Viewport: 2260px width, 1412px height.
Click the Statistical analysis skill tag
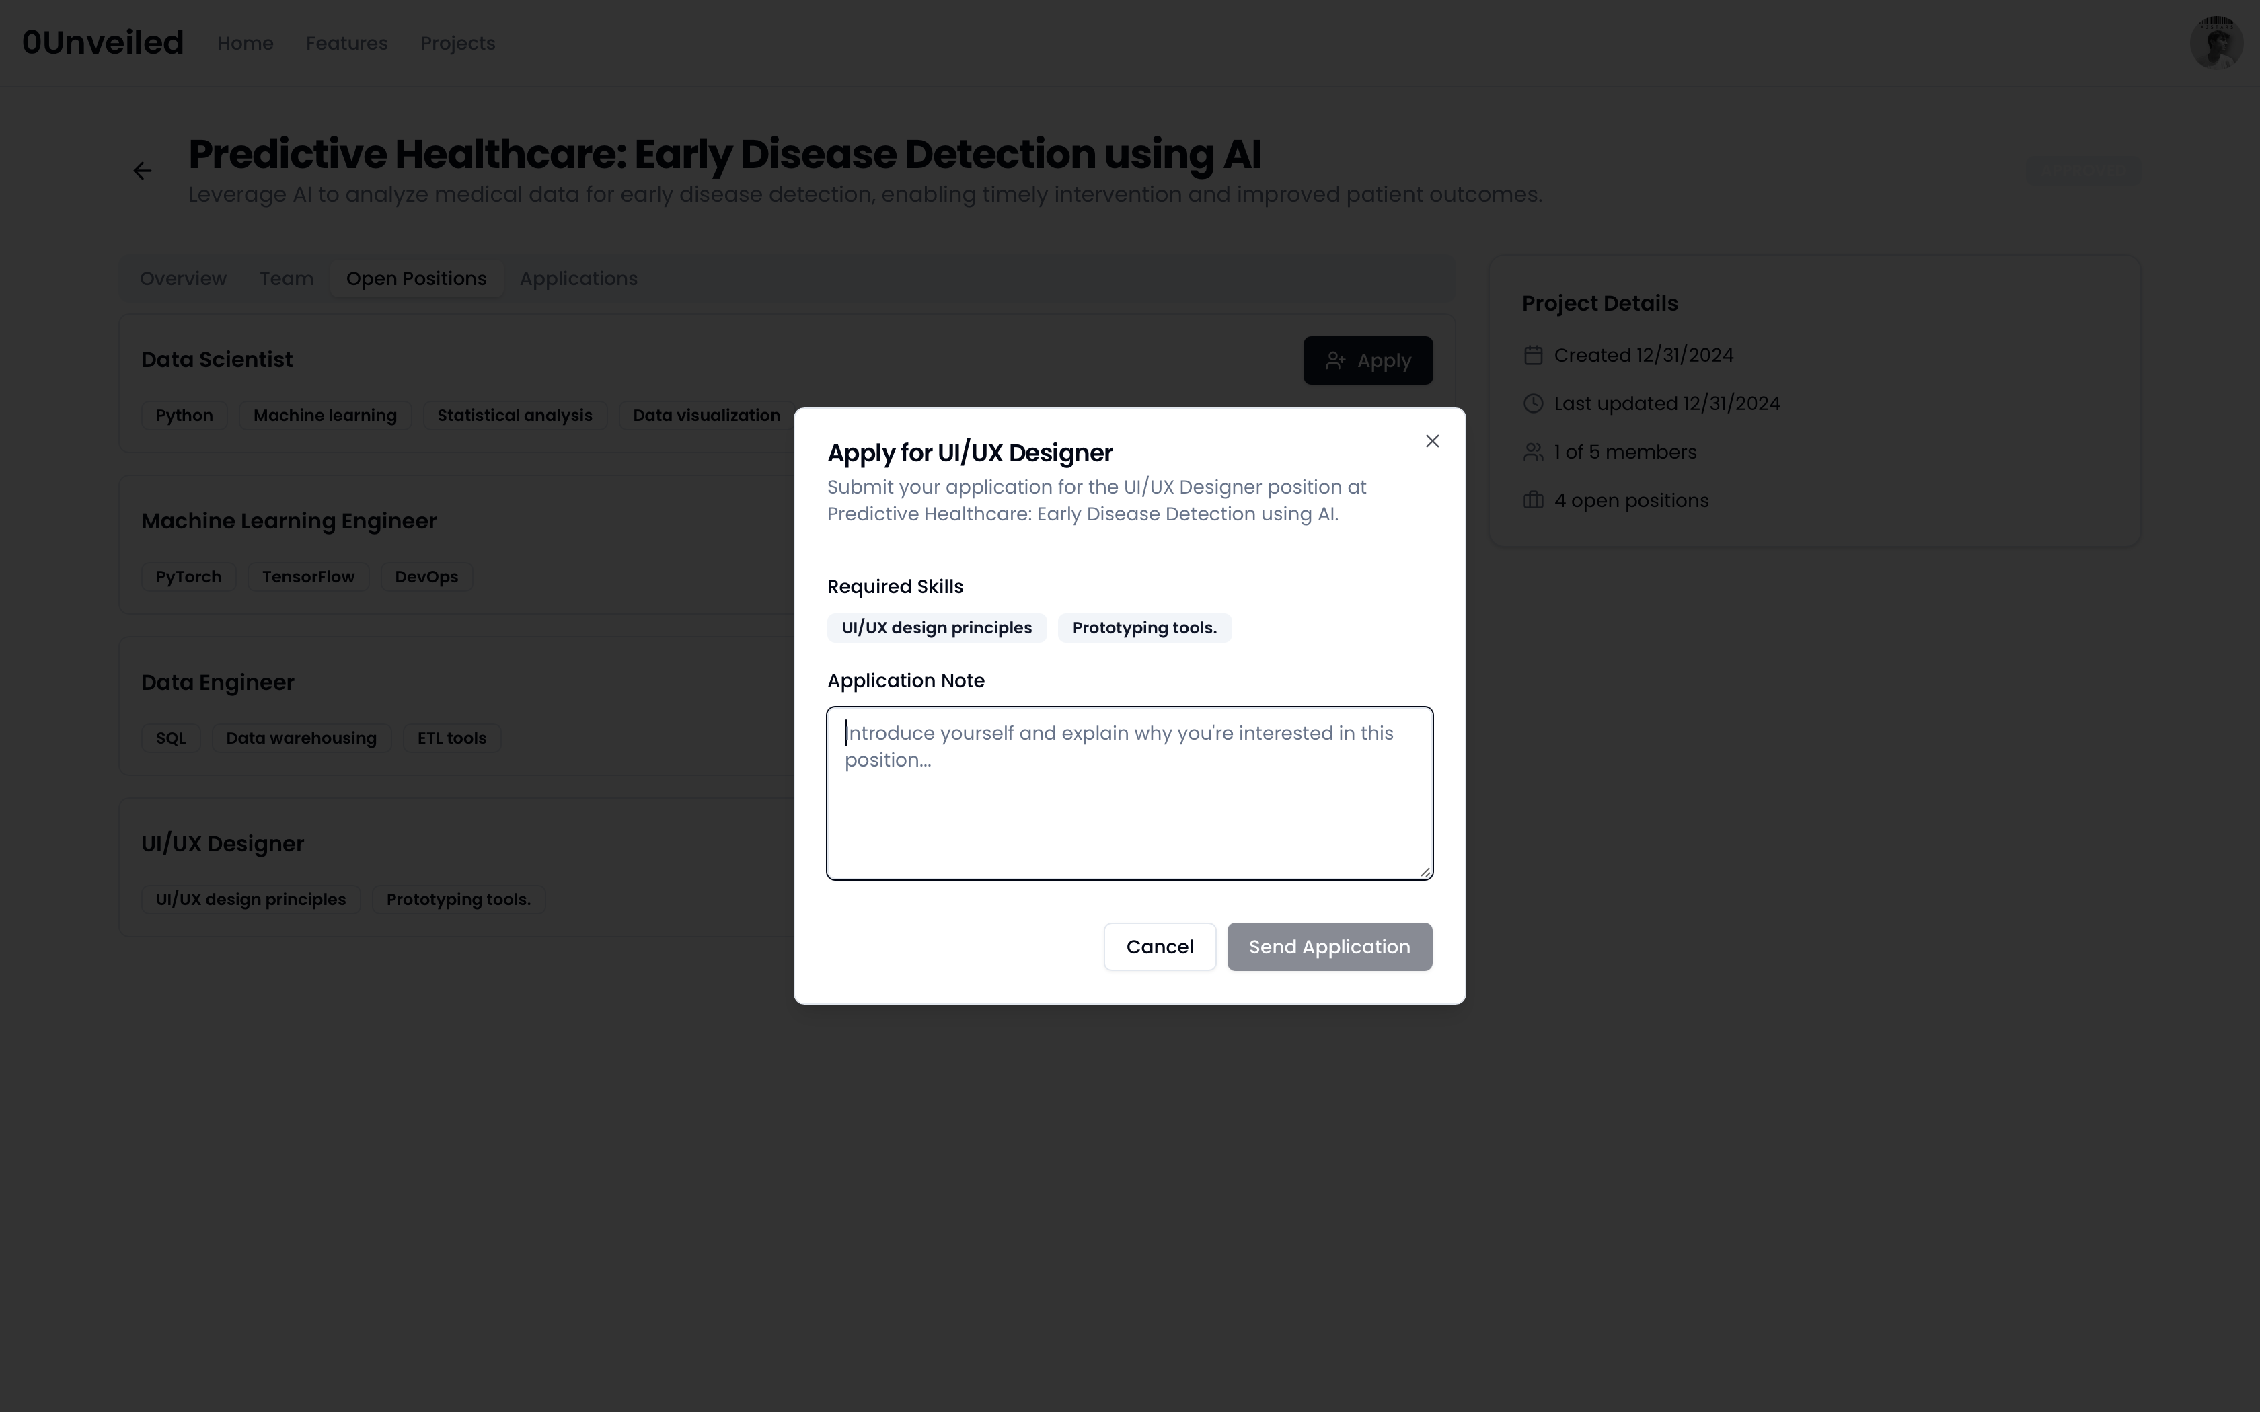click(515, 416)
